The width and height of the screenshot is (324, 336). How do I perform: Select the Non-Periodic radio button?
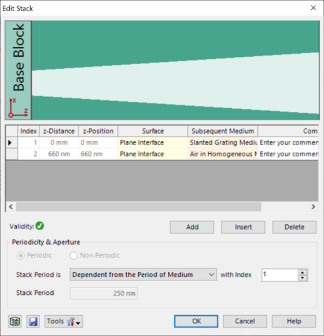coord(73,256)
